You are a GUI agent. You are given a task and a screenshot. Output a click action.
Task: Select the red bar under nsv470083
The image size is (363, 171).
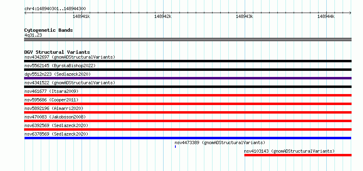[x=188, y=121]
